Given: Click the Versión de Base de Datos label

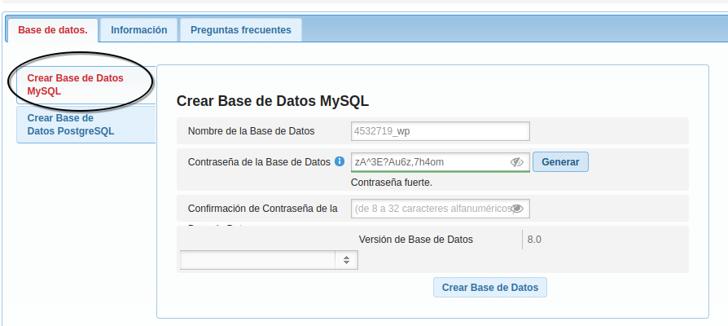Looking at the screenshot, I should click(x=415, y=239).
